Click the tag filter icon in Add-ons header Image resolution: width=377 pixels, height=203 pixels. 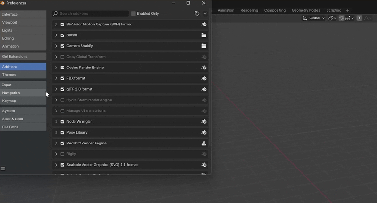[x=197, y=14]
